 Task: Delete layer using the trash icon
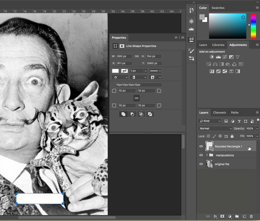pos(251,216)
